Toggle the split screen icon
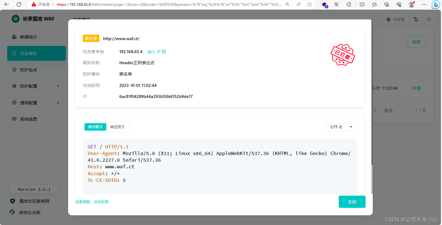The height and width of the screenshot is (225, 442). [x=362, y=4]
